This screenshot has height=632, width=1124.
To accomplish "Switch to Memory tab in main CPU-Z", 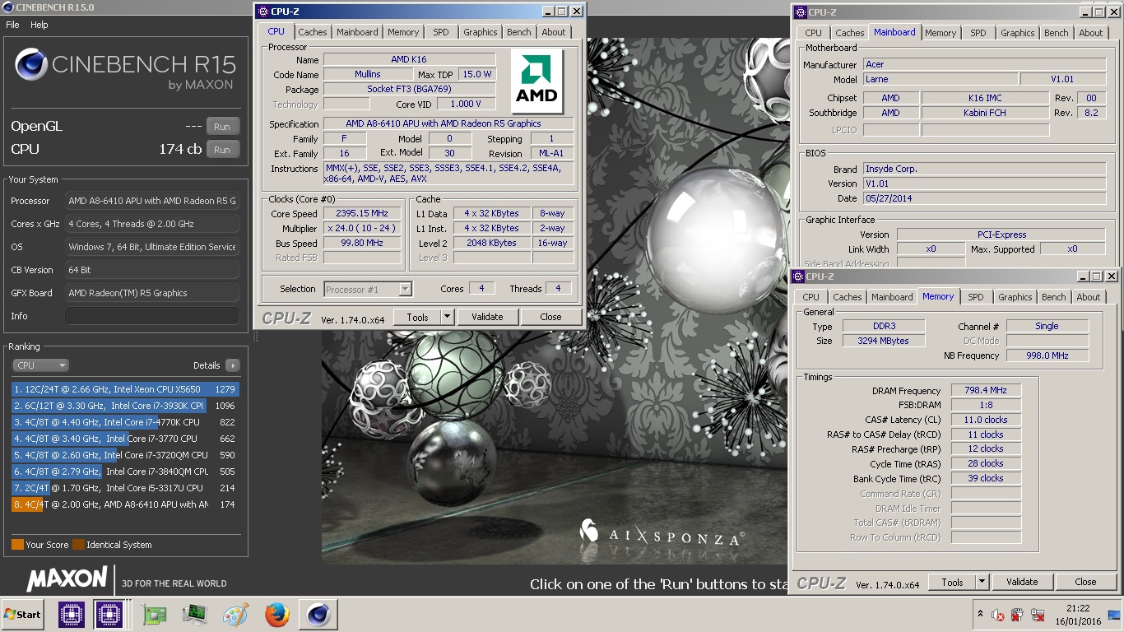I will [x=403, y=32].
